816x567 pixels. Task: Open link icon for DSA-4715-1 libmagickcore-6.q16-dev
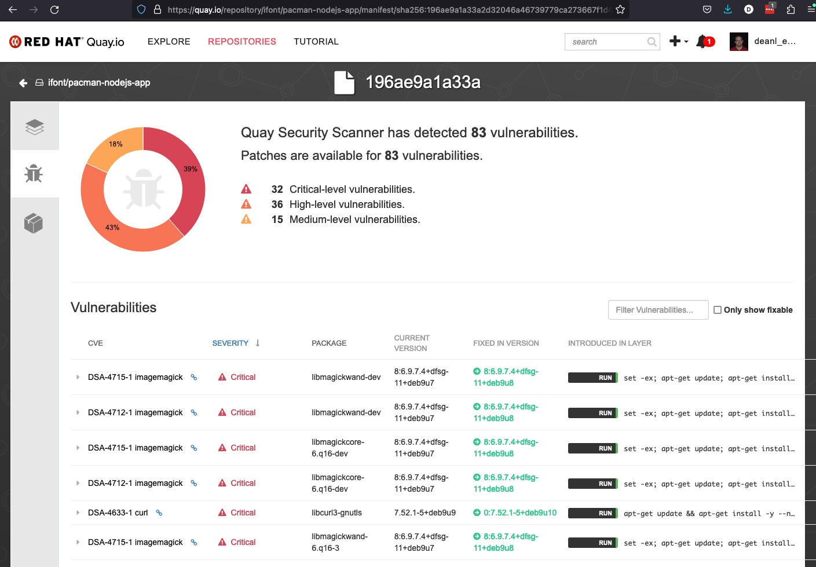click(194, 448)
